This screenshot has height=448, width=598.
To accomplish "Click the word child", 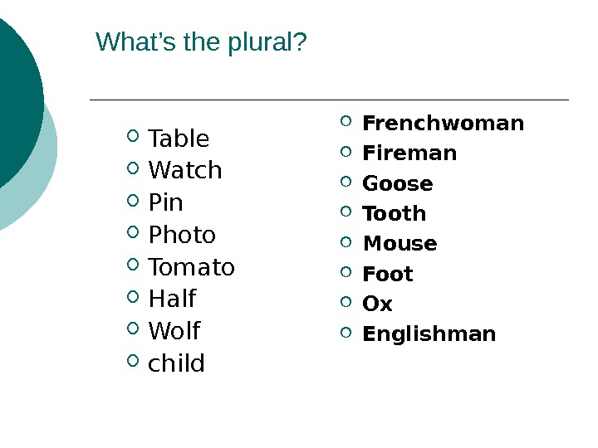I will (x=176, y=363).
